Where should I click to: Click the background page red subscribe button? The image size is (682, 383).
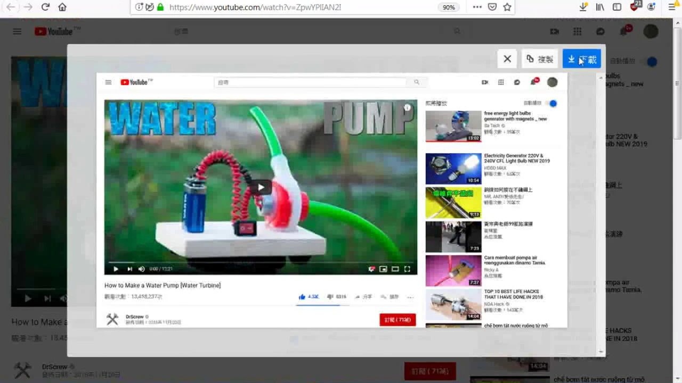[430, 371]
